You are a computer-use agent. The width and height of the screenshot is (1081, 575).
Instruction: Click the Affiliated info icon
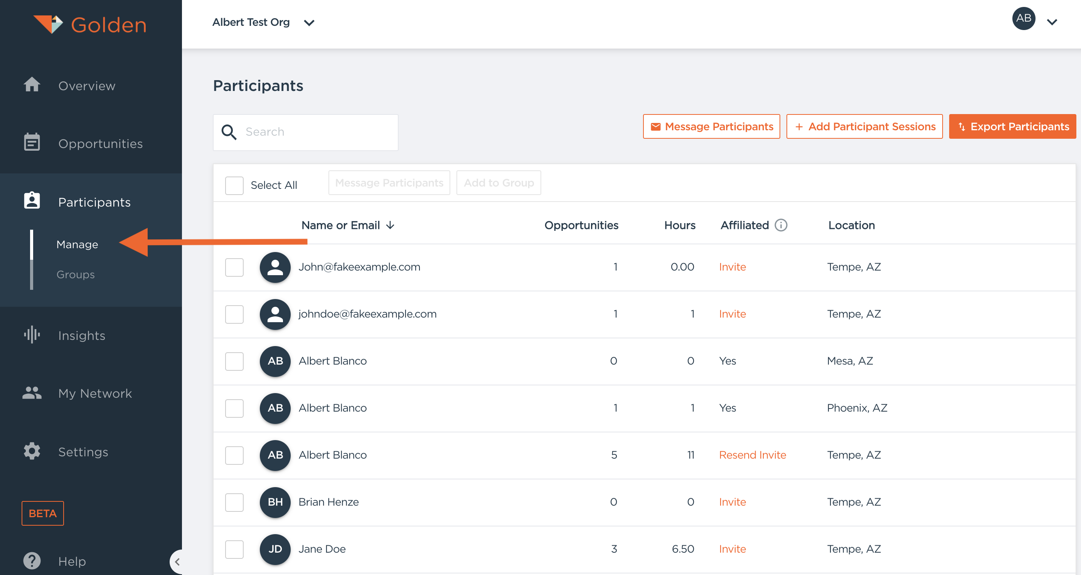click(x=781, y=225)
